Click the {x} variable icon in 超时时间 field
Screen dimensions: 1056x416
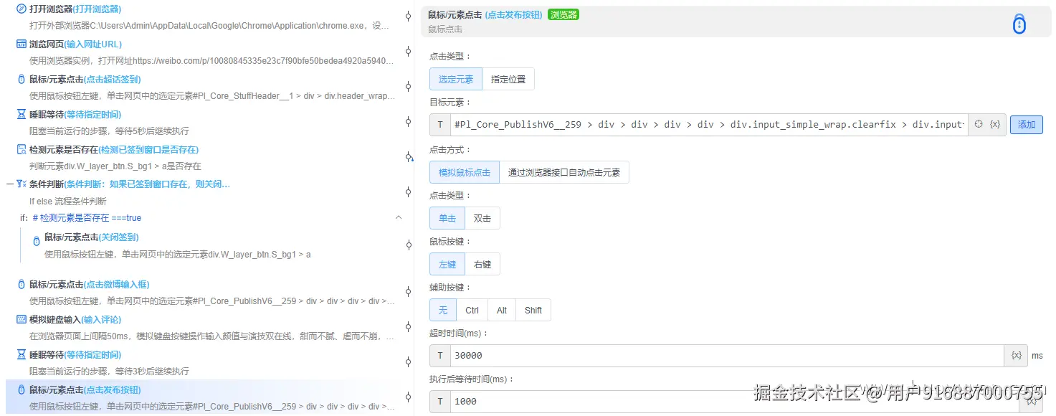coord(1016,356)
